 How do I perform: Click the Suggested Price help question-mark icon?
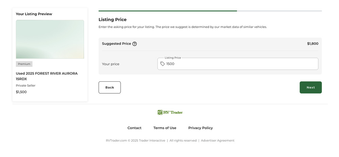pos(135,44)
